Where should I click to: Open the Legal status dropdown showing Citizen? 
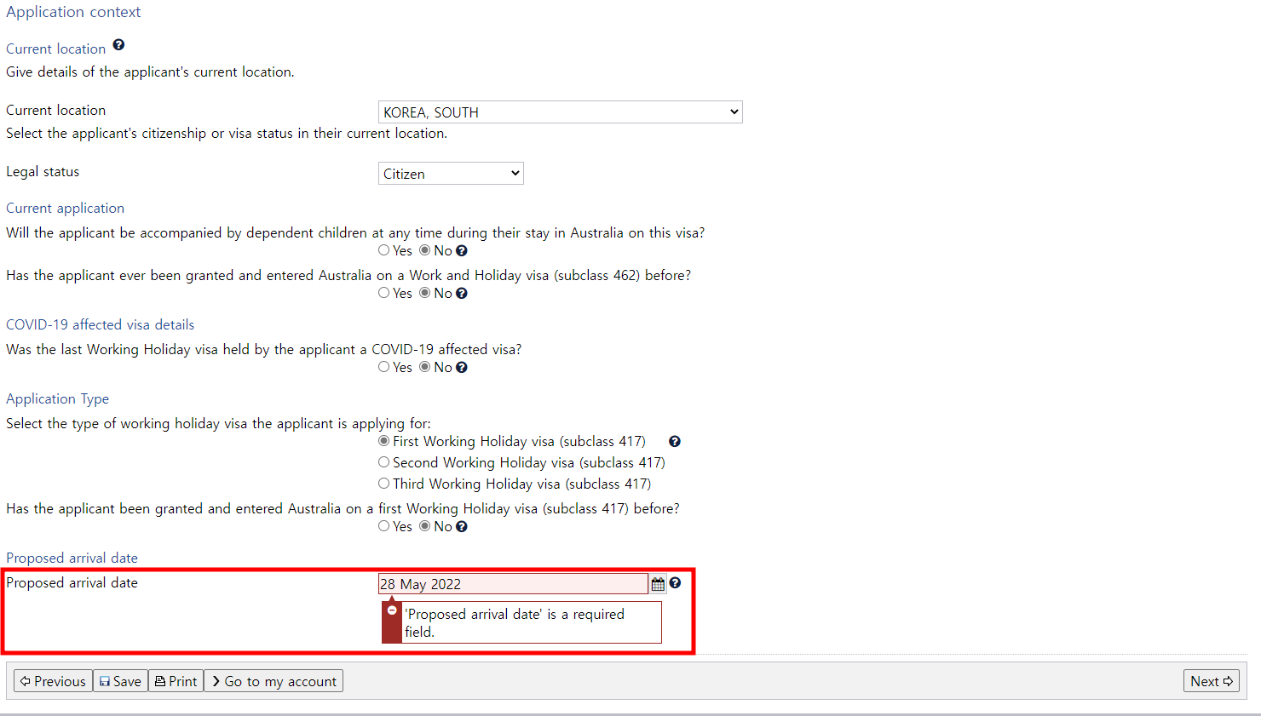451,174
